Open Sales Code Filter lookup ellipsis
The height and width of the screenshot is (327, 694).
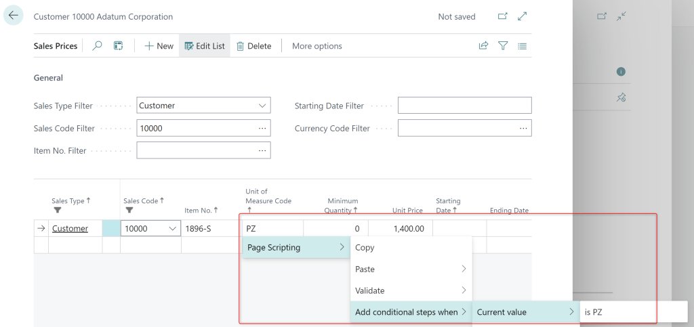tap(262, 128)
